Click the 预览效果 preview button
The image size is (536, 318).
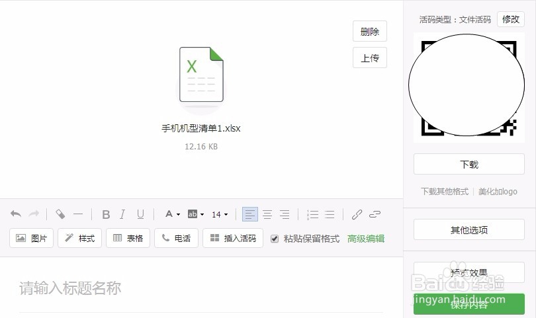pyautogui.click(x=469, y=272)
